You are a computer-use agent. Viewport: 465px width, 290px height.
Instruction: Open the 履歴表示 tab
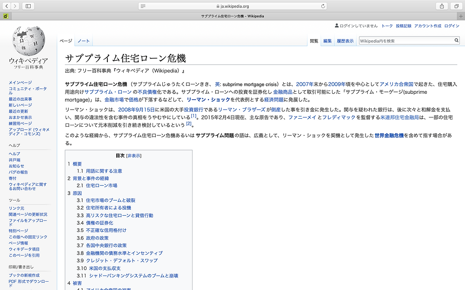pyautogui.click(x=345, y=41)
